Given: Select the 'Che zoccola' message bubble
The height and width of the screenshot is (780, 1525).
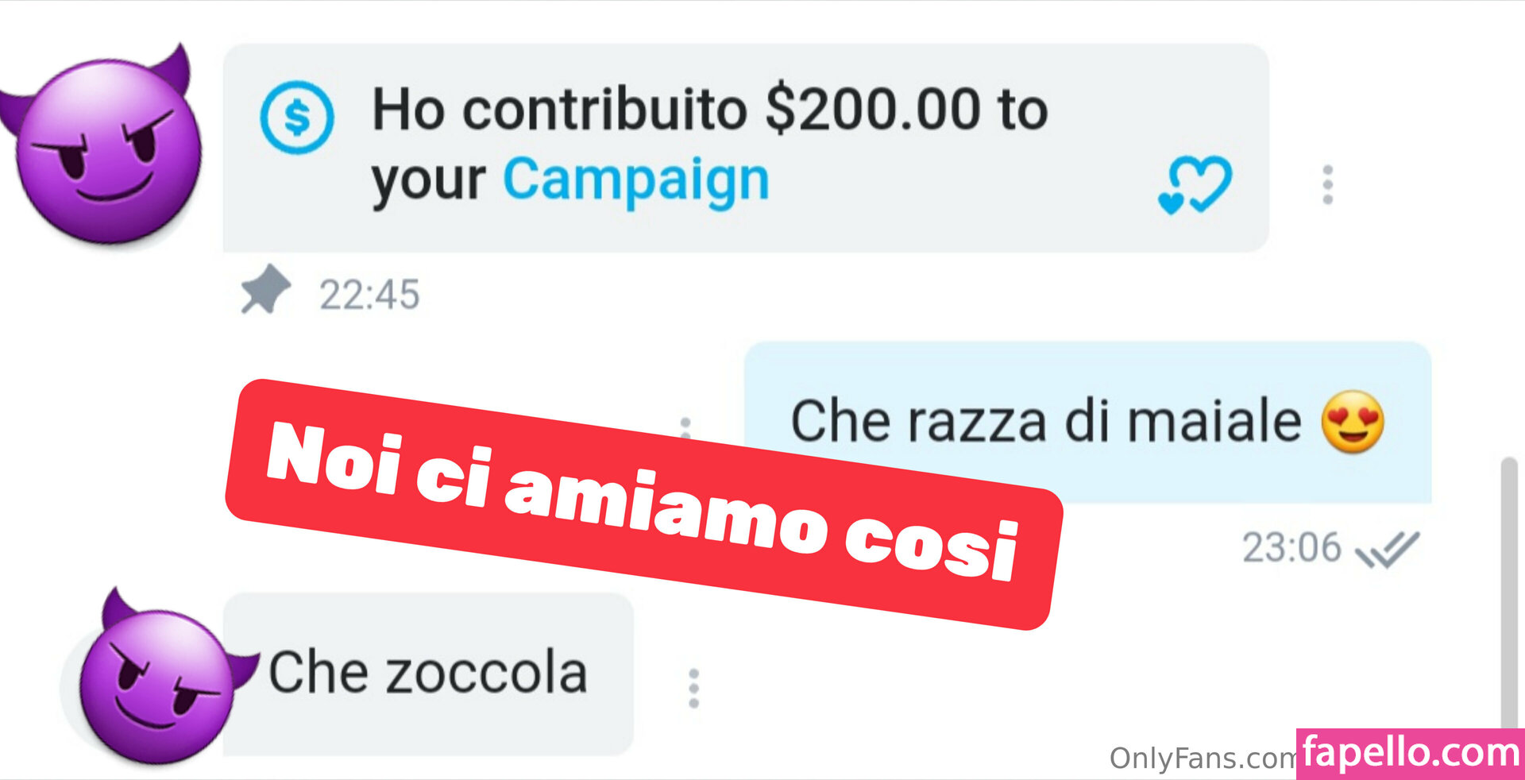Looking at the screenshot, I should (428, 674).
